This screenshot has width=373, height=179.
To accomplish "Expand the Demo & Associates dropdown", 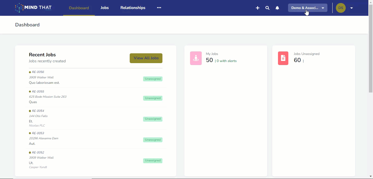I will 307,8.
